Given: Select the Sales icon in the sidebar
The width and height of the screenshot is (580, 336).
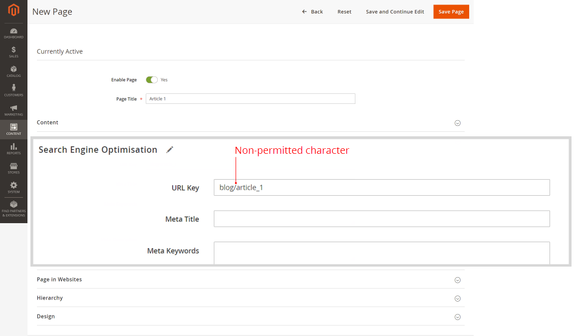Looking at the screenshot, I should coord(13,51).
